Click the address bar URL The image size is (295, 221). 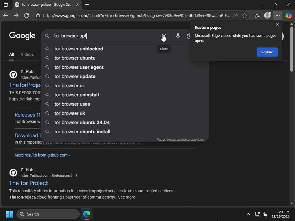pos(136,16)
